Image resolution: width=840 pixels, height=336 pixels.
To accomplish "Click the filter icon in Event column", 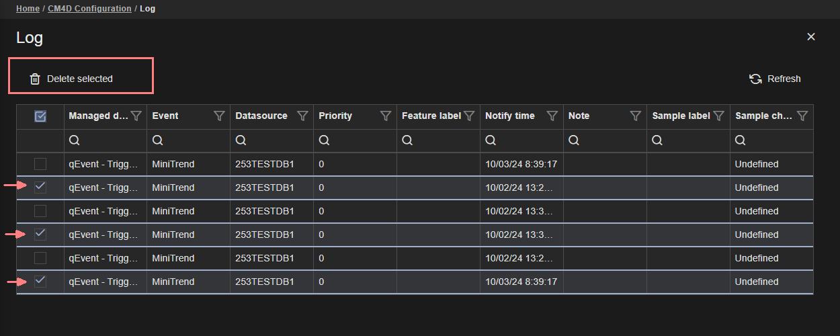I will 219,116.
